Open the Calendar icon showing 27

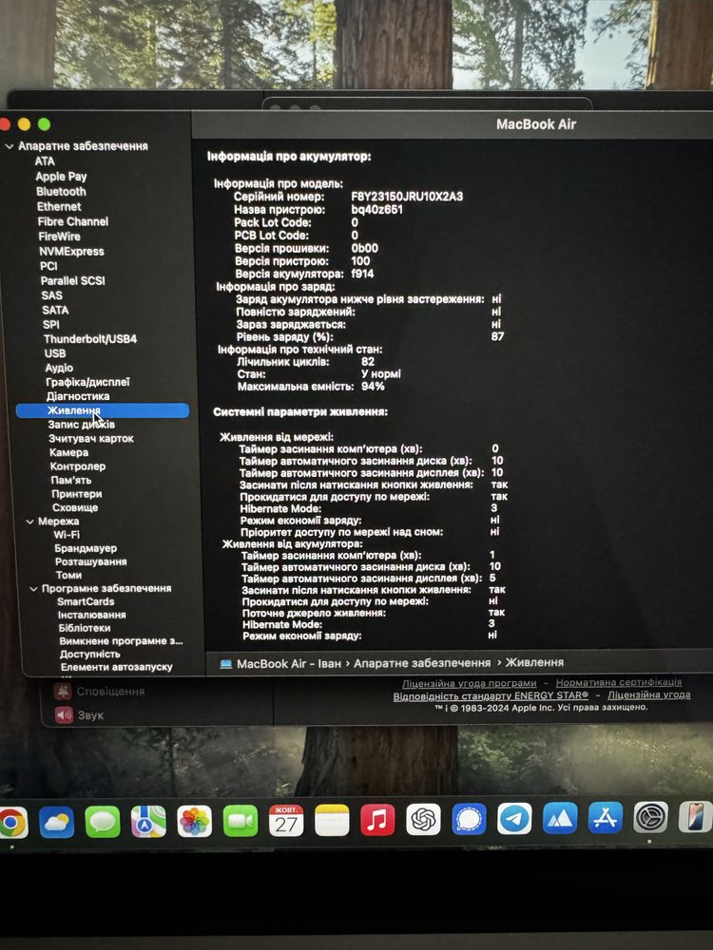click(286, 821)
